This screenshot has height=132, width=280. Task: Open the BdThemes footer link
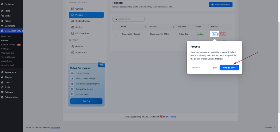tap(171, 117)
